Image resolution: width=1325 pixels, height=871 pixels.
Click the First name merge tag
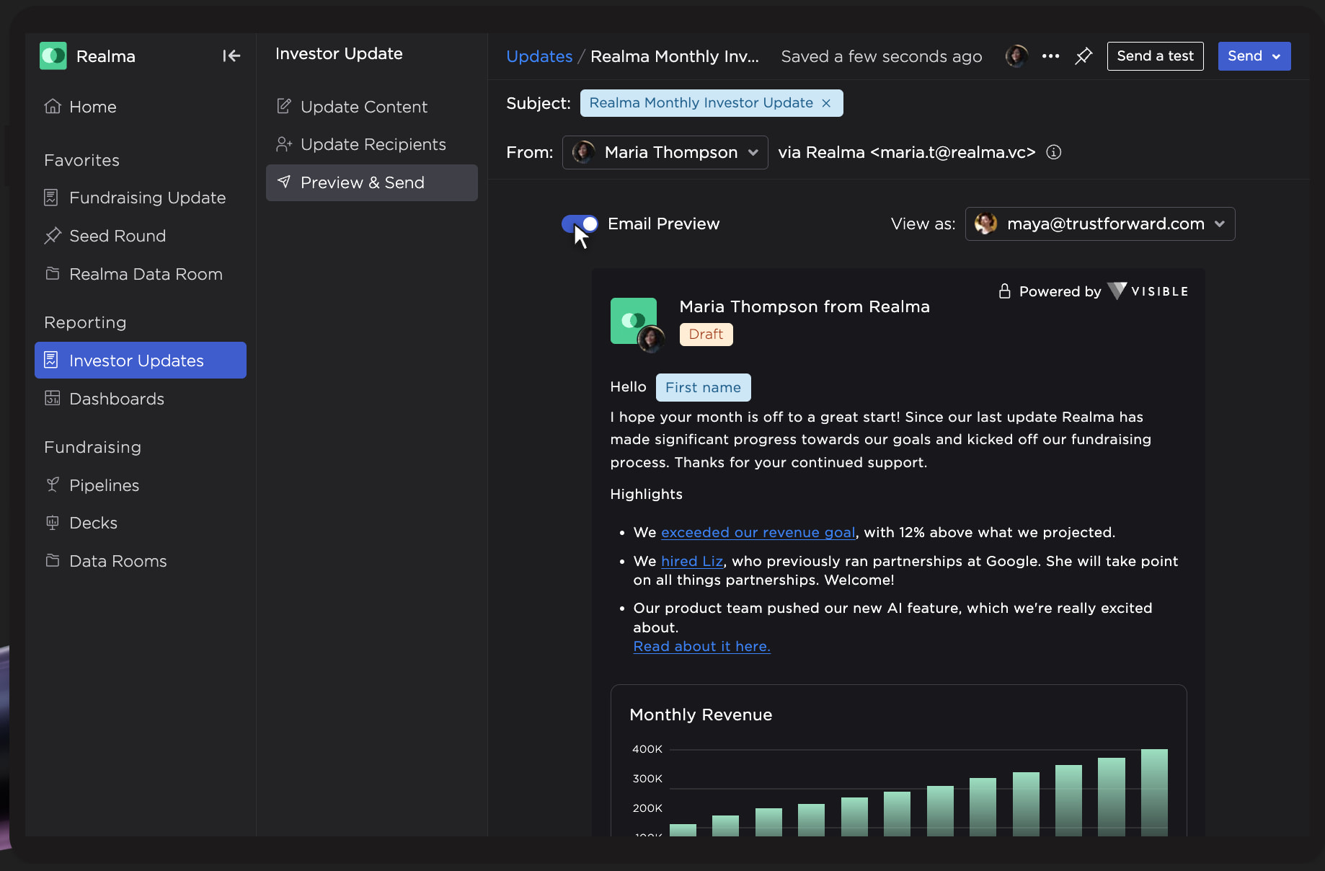click(x=704, y=387)
